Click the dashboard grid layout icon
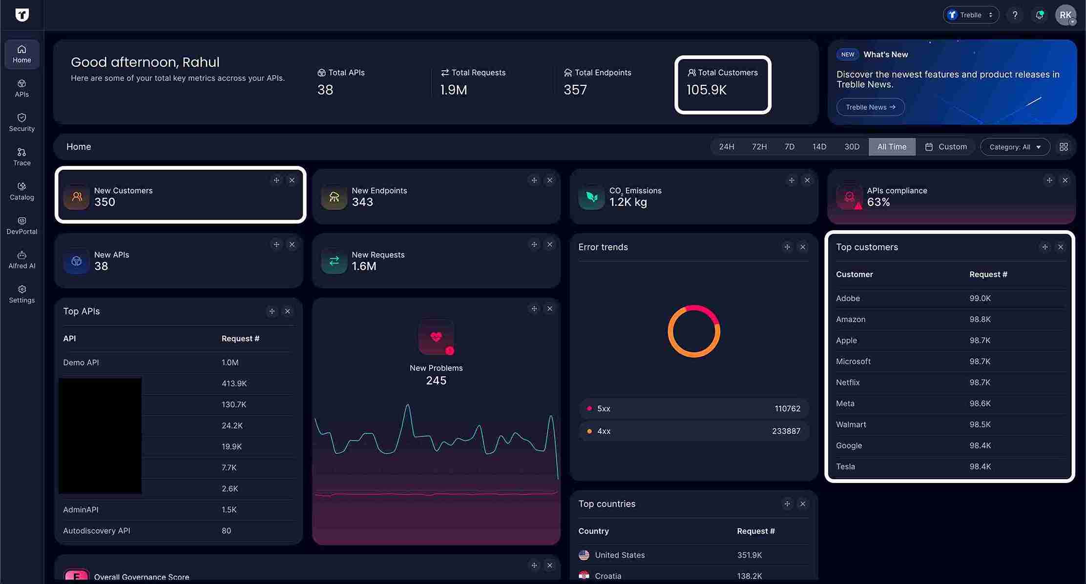Image resolution: width=1086 pixels, height=584 pixels. pos(1064,147)
